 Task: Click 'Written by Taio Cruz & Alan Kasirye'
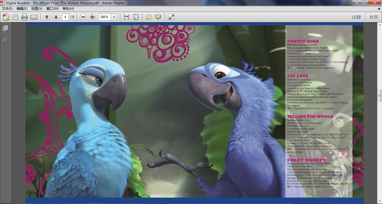(x=304, y=123)
